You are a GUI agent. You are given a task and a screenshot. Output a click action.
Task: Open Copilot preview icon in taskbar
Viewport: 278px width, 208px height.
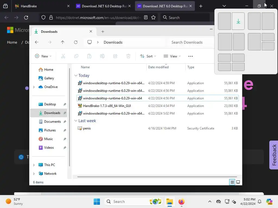[269, 201]
